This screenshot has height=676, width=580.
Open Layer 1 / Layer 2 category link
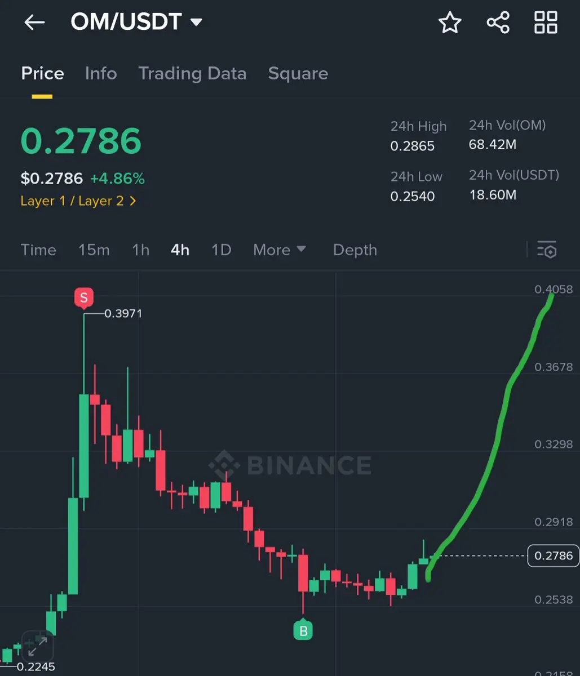coord(78,201)
